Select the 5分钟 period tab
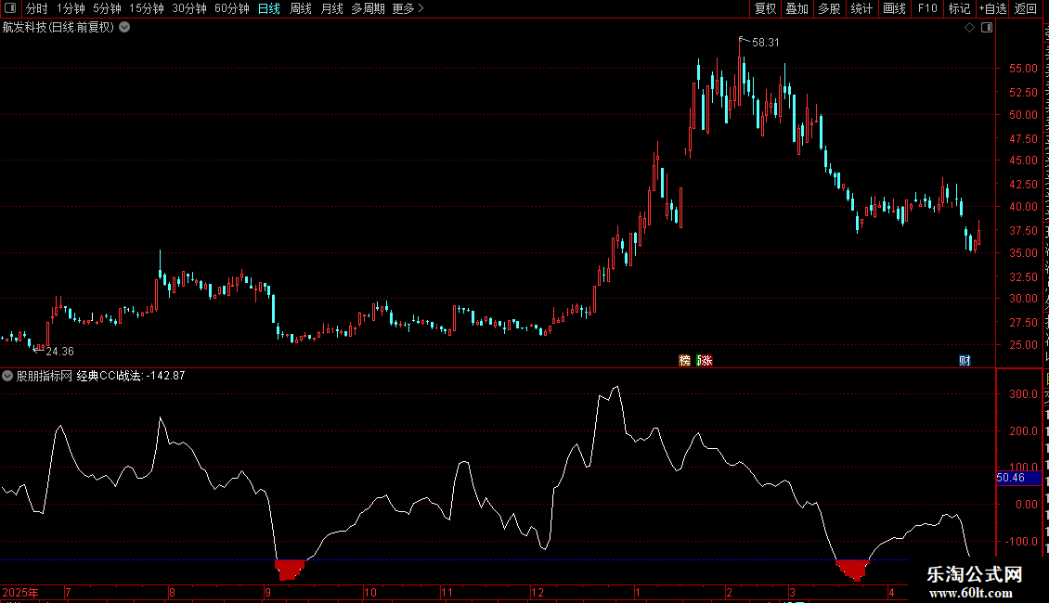The width and height of the screenshot is (1049, 603). [x=107, y=8]
